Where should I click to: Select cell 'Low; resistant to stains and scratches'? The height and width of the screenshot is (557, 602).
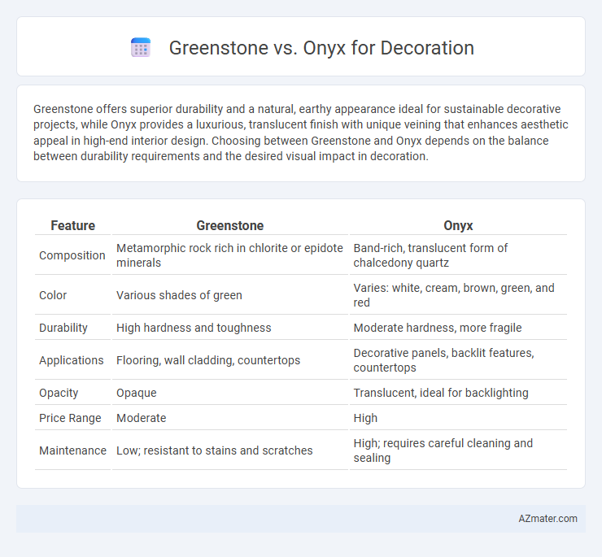pyautogui.click(x=230, y=450)
